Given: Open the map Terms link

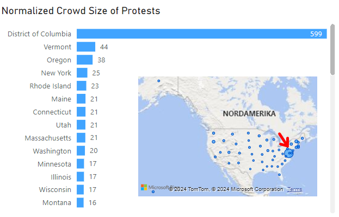Looking at the screenshot, I should tap(294, 189).
